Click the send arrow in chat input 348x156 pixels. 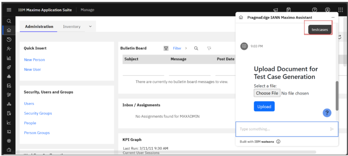click(x=332, y=129)
